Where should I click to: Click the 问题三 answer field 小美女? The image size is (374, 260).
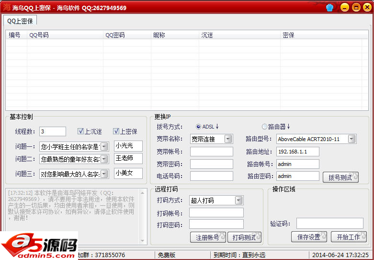pyautogui.click(x=128, y=174)
